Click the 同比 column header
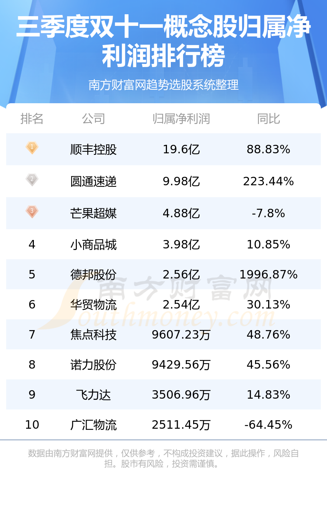327x520 pixels. click(269, 119)
